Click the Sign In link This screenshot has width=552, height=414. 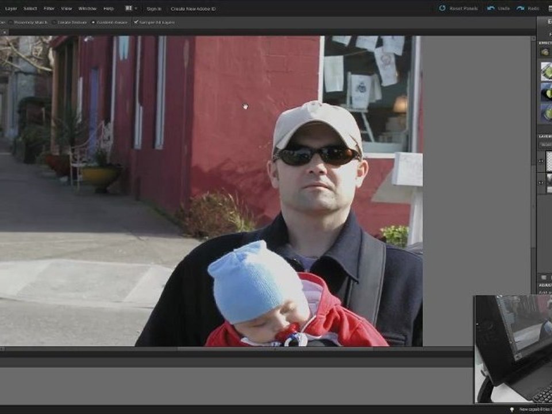point(154,9)
